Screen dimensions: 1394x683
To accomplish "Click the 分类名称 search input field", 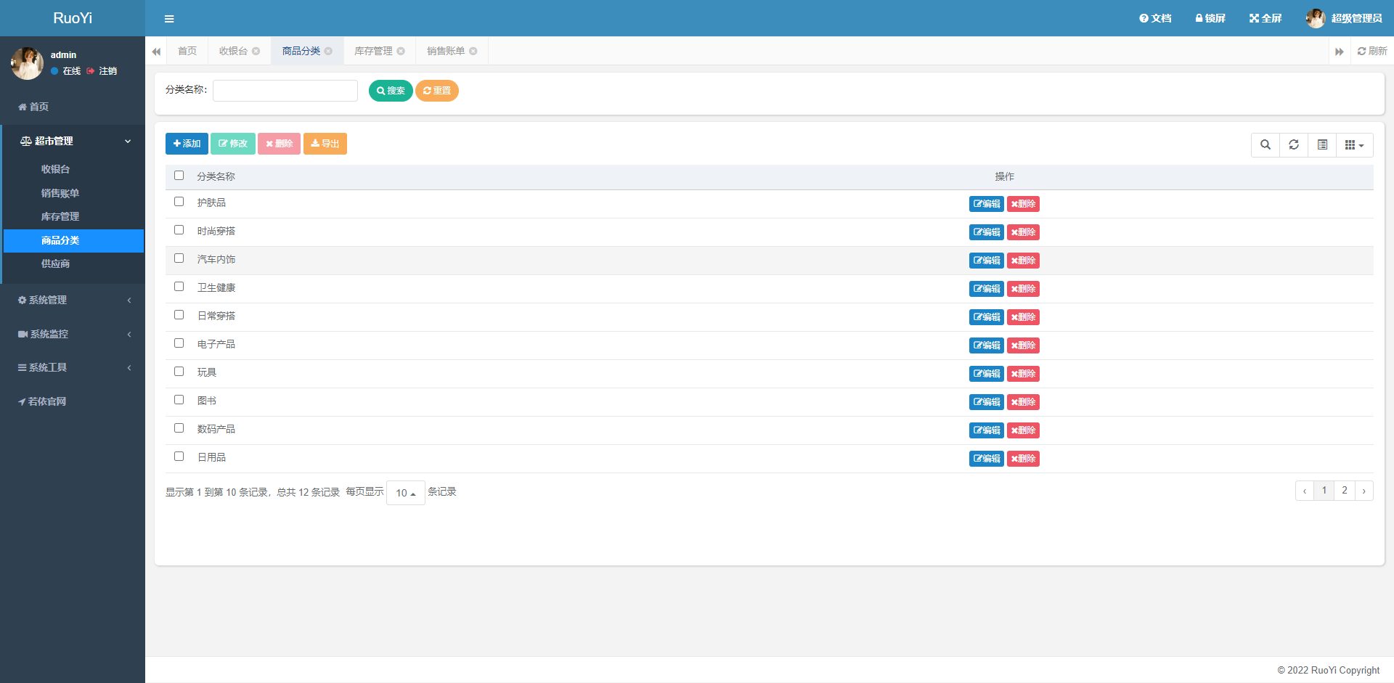I will point(285,91).
